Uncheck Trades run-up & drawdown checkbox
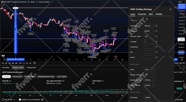The height and width of the screenshot is (102, 186). [20, 100]
